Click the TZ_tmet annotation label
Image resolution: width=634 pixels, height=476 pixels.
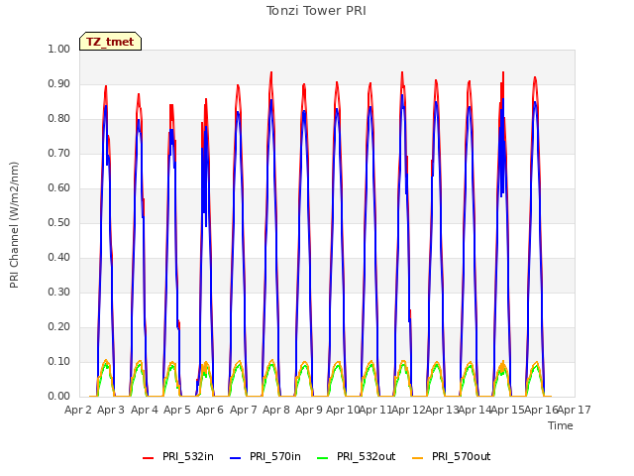pos(110,42)
